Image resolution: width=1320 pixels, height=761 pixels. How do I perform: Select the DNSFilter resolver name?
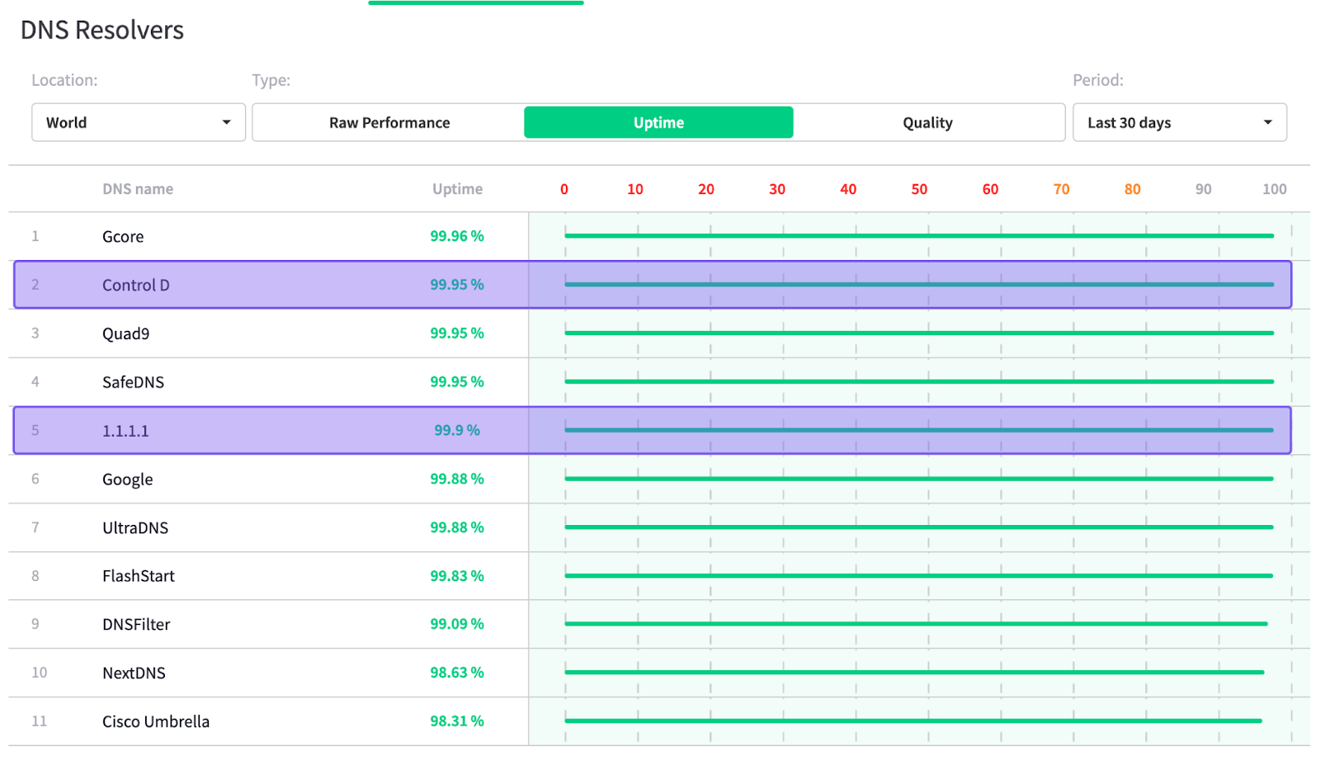[136, 625]
